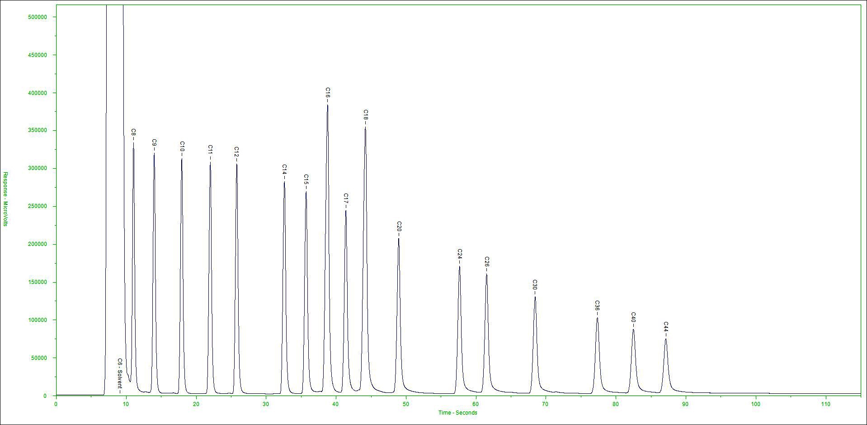Click the Time - Seconds axis title
The height and width of the screenshot is (425, 867).
457,412
